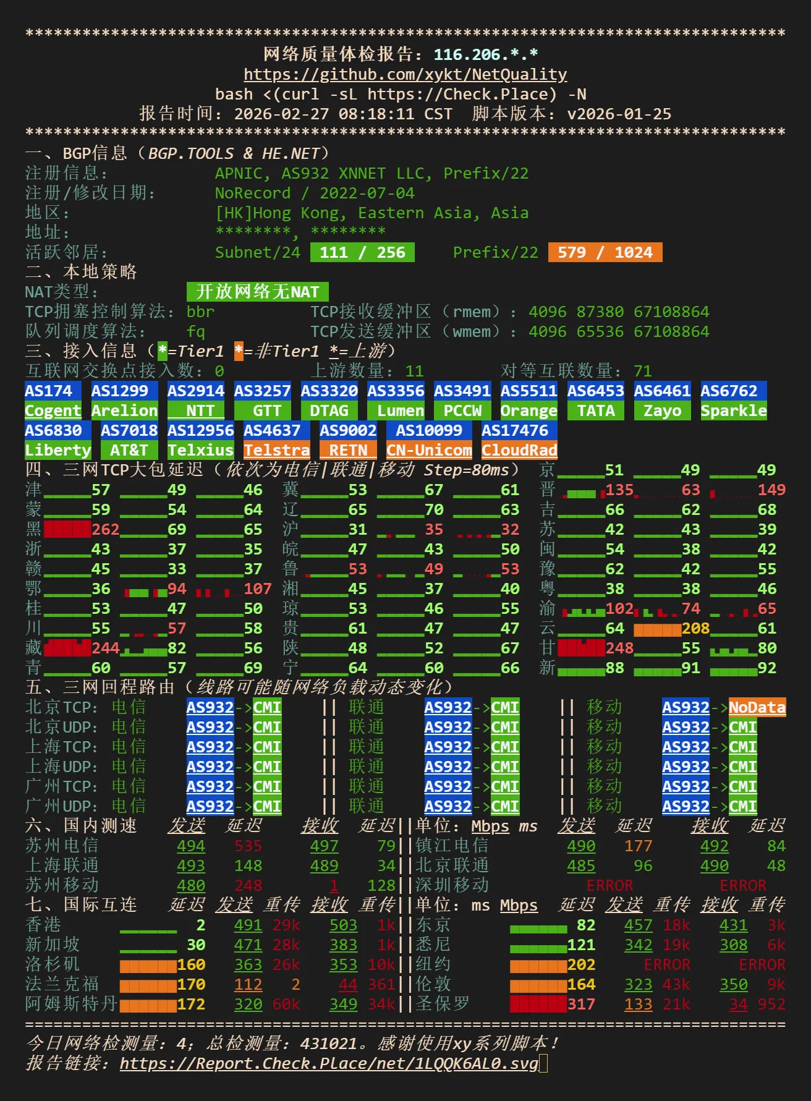811x1101 pixels.
Task: Click the green Tier1 asterisk legend marker
Action: coord(163,351)
